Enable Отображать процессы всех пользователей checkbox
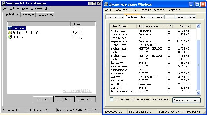This screenshot has height=115, width=207. click(x=111, y=99)
